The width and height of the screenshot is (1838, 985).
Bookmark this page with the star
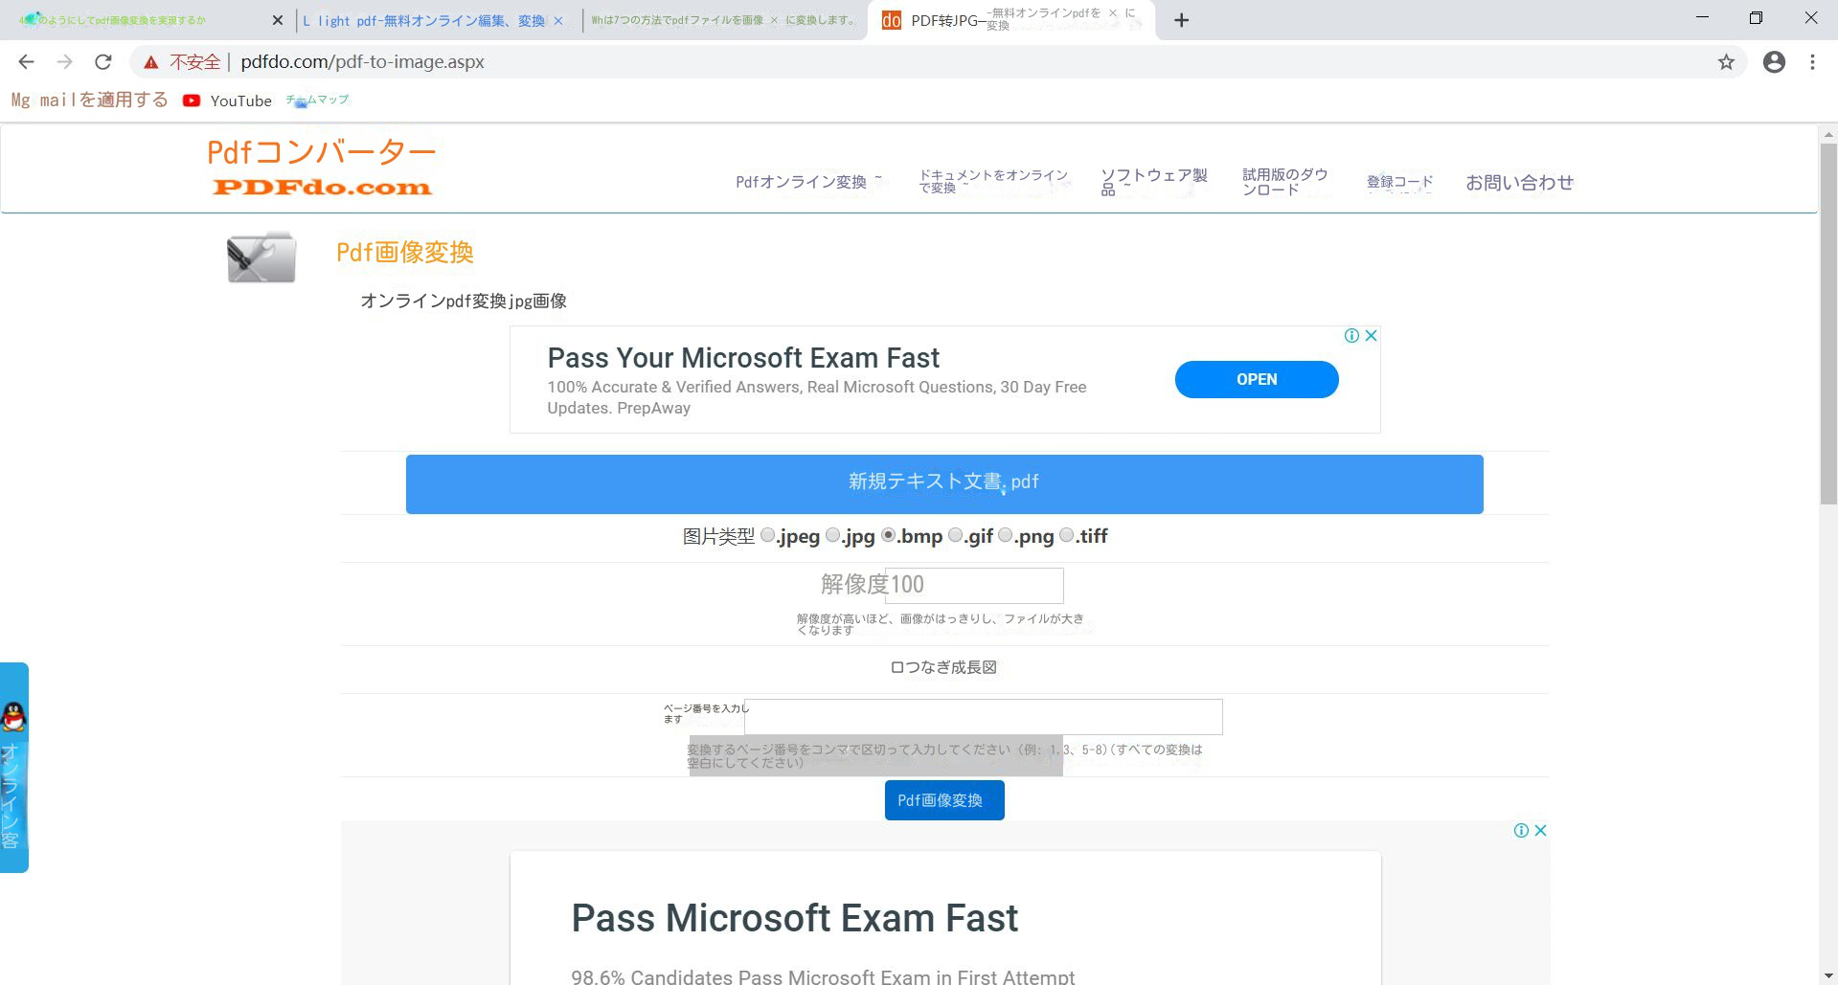pos(1726,62)
